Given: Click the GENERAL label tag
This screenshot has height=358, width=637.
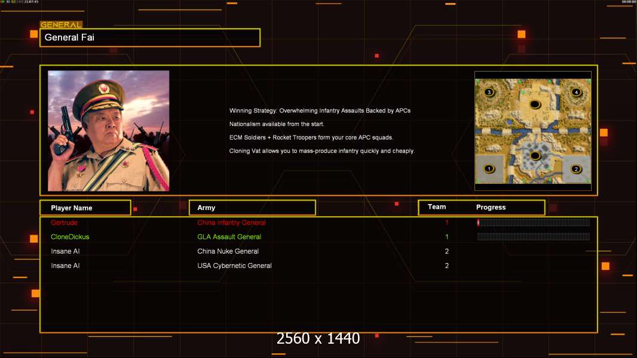Looking at the screenshot, I should 61,24.
